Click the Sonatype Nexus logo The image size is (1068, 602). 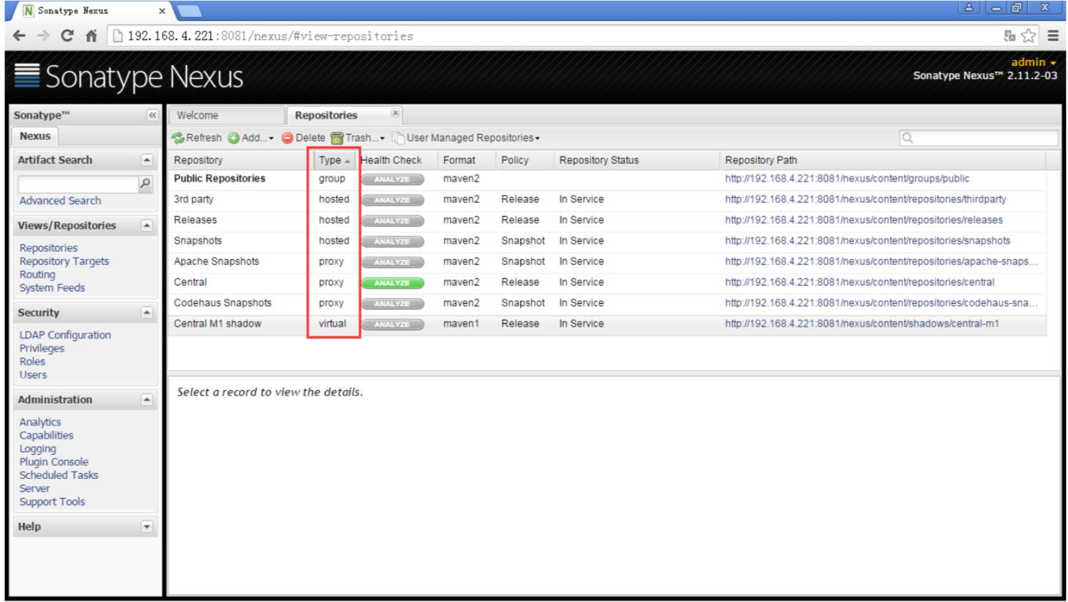pyautogui.click(x=129, y=76)
